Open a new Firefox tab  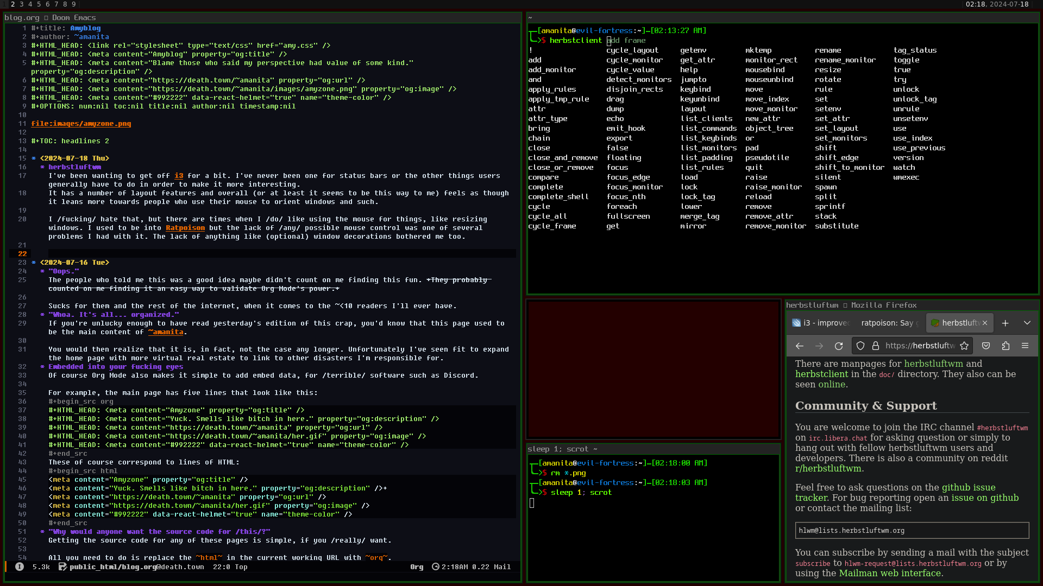[1006, 323]
